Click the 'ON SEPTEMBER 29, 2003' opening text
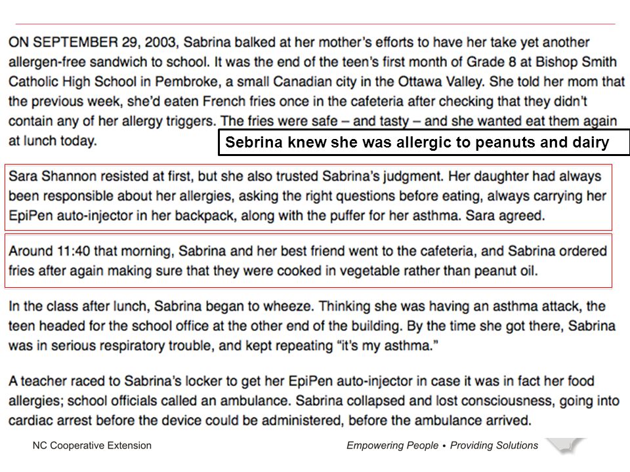The image size is (630, 472). pos(93,42)
